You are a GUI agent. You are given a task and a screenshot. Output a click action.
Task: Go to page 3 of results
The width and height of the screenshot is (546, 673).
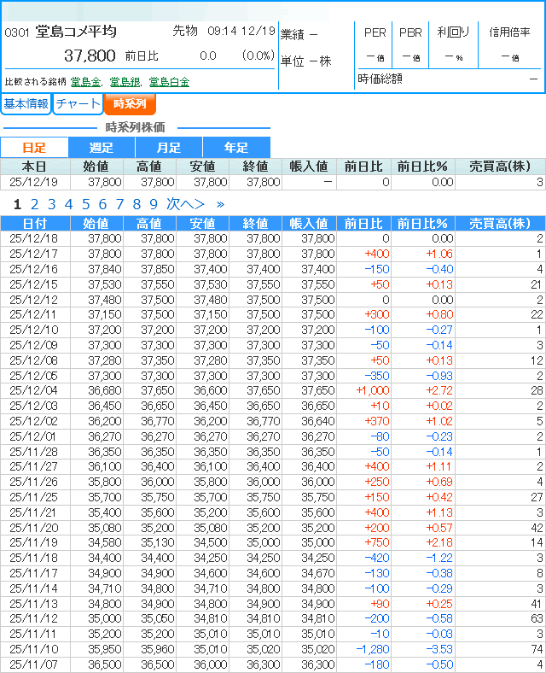click(51, 204)
